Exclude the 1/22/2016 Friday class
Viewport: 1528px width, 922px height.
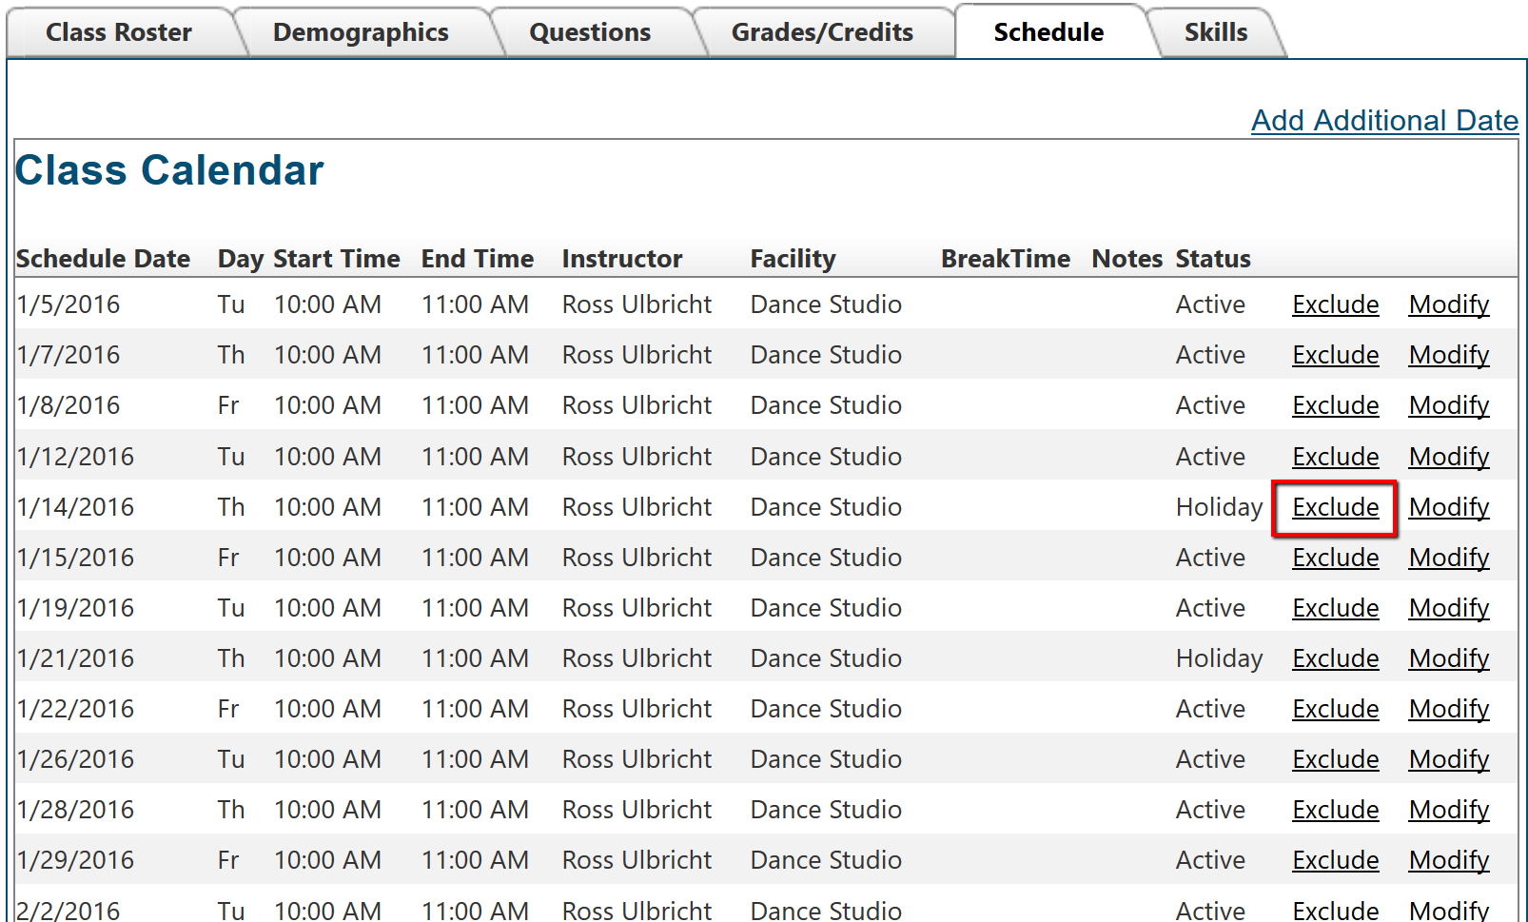click(x=1335, y=709)
